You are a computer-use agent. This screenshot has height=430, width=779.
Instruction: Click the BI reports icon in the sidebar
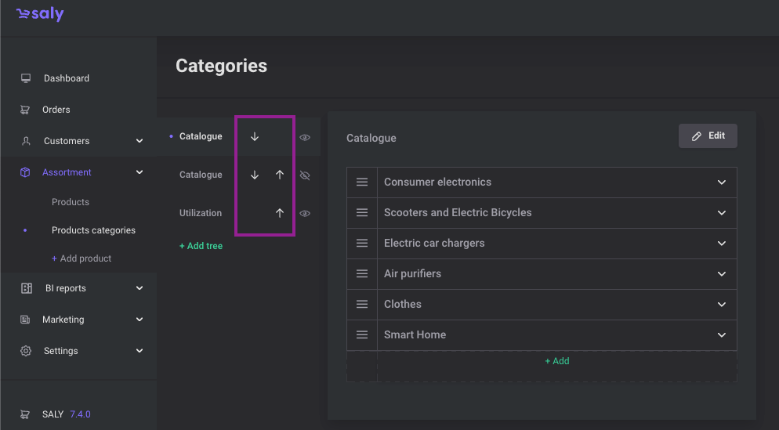coord(27,288)
